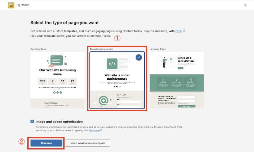Click the blue checkmark badge on Maintenance template
The image size is (254, 152).
coord(138,57)
